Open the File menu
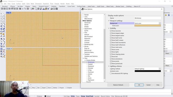The width and height of the screenshot is (173, 97). [2, 4]
